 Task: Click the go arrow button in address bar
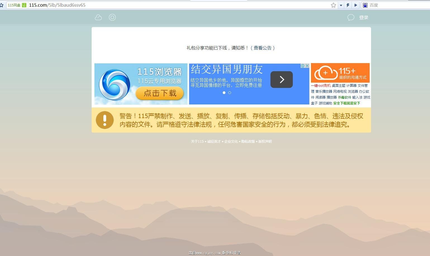[356, 5]
